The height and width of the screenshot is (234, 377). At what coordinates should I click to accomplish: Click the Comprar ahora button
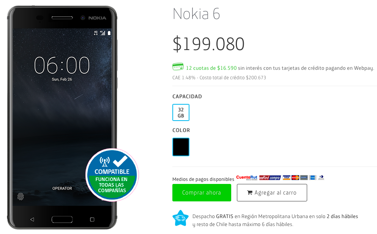click(x=202, y=193)
